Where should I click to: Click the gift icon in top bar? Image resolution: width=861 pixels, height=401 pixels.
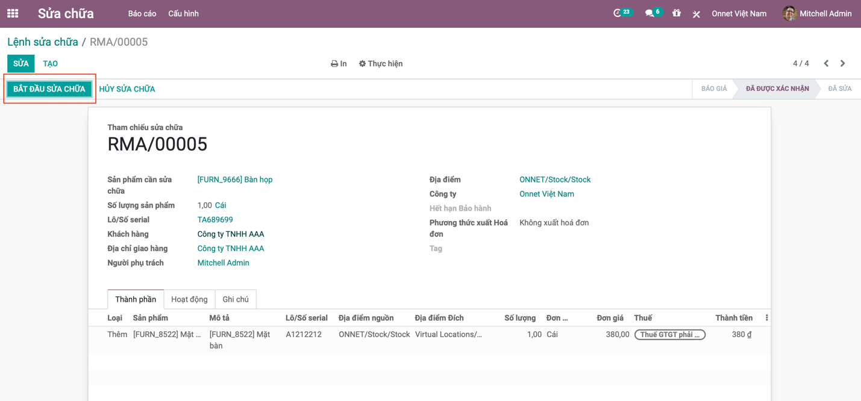pyautogui.click(x=677, y=13)
